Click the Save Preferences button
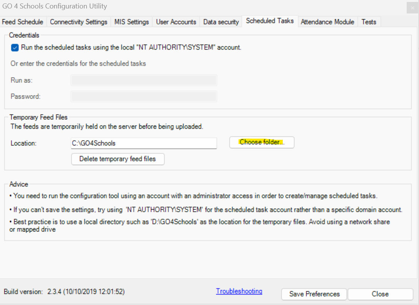The width and height of the screenshot is (419, 305). tap(314, 294)
